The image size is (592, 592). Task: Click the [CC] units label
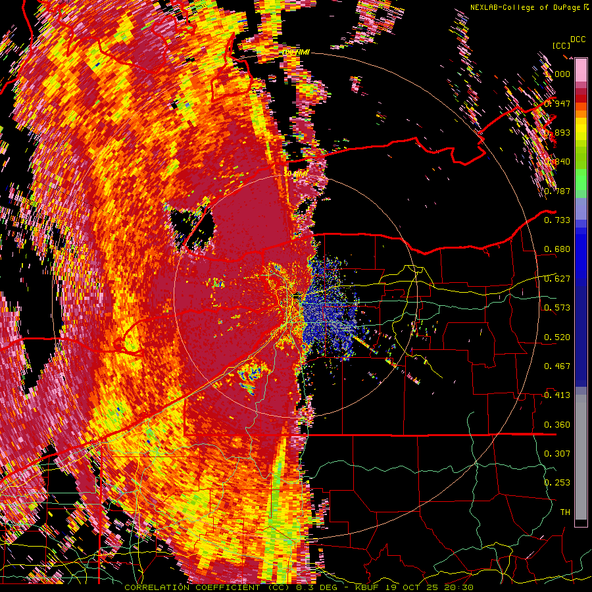561,45
